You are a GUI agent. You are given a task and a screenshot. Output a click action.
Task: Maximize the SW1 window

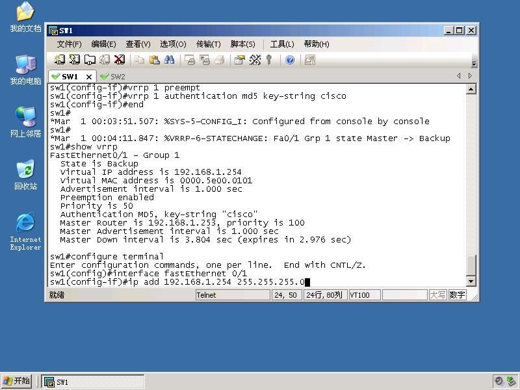(x=460, y=31)
